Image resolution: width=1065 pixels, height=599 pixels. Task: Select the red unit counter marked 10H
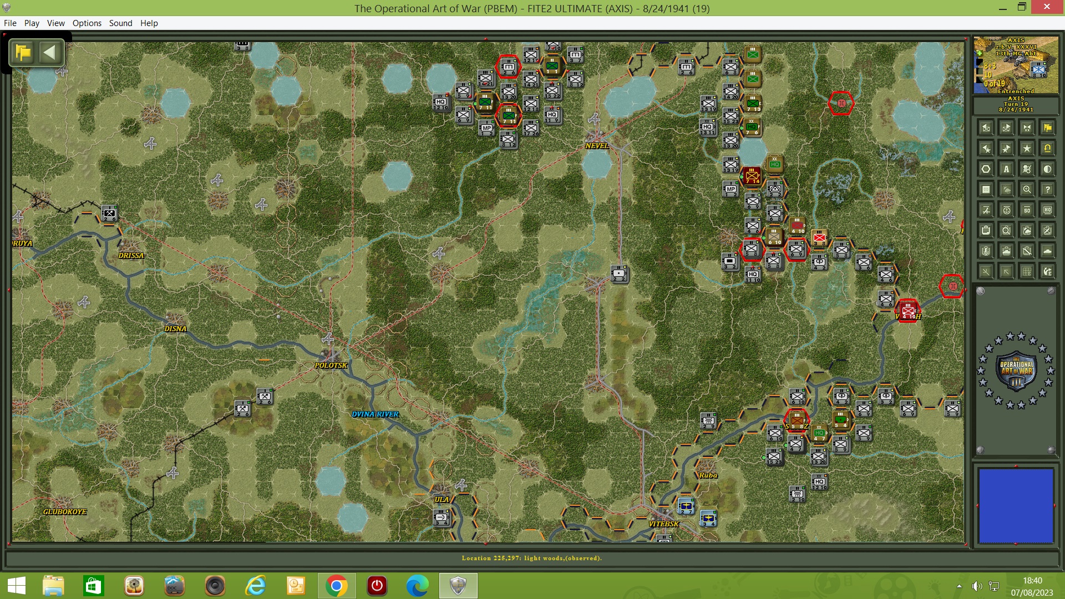[x=908, y=311]
